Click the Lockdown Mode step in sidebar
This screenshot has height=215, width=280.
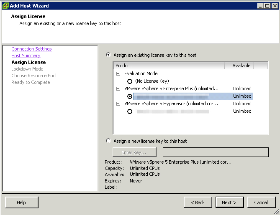27,69
